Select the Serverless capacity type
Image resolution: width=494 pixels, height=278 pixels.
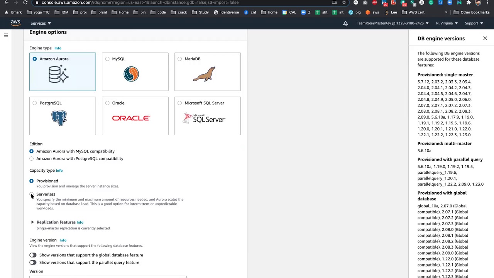pyautogui.click(x=32, y=194)
